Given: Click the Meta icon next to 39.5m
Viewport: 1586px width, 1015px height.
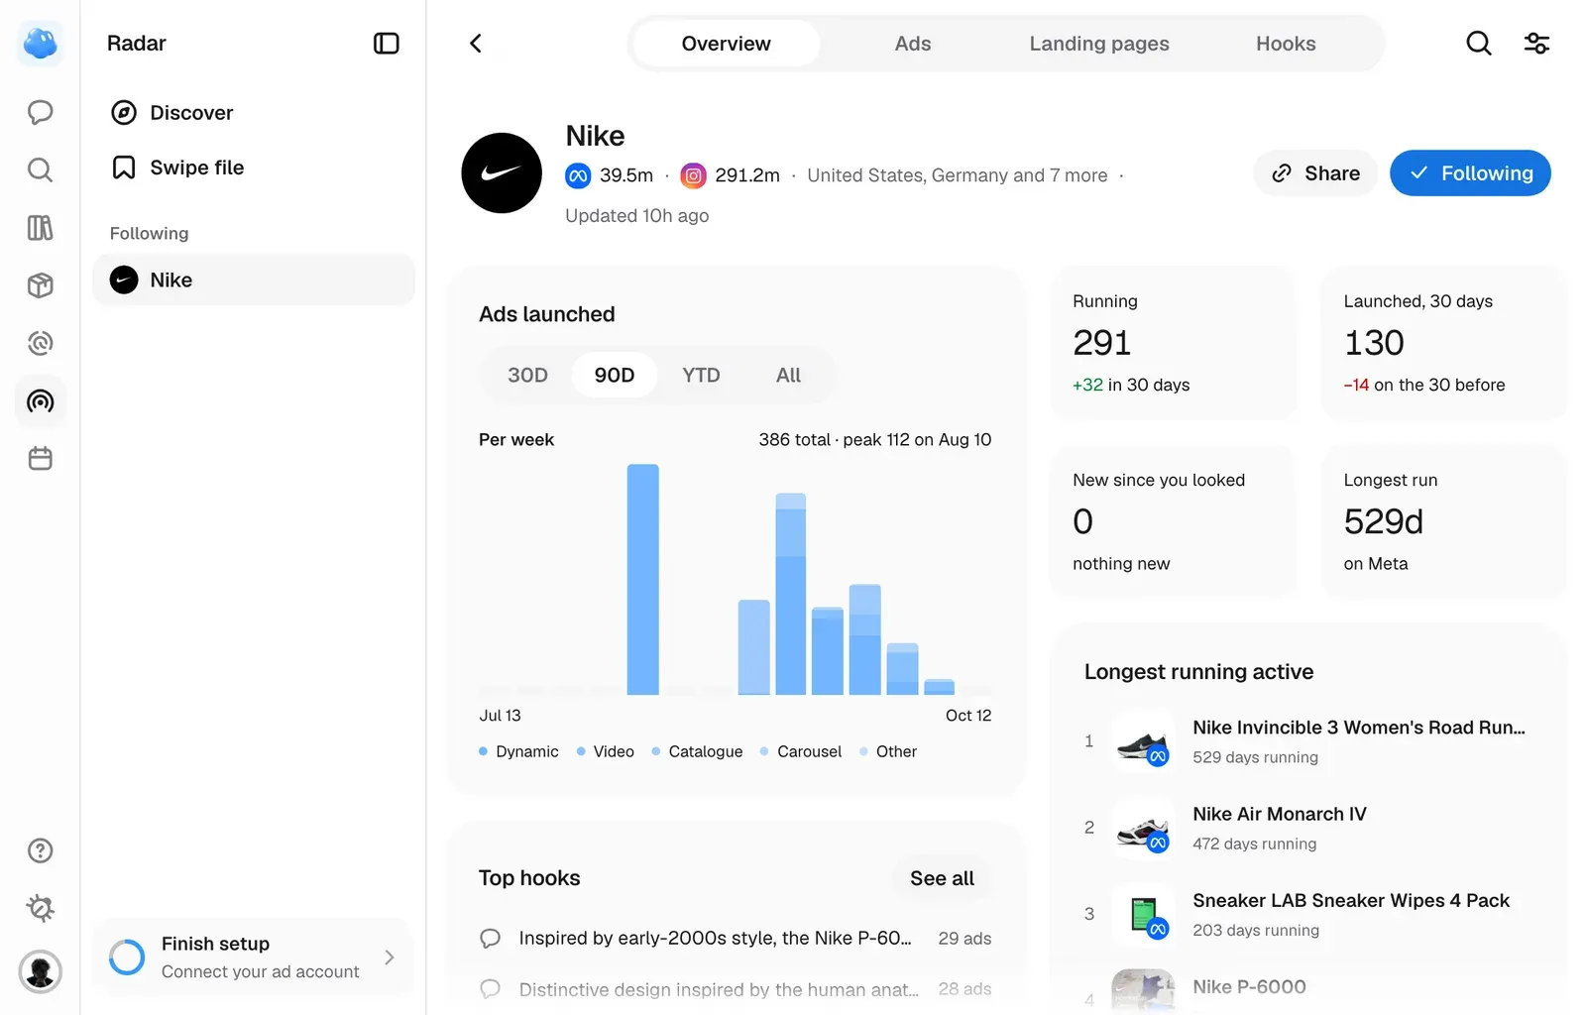Looking at the screenshot, I should click(x=578, y=175).
